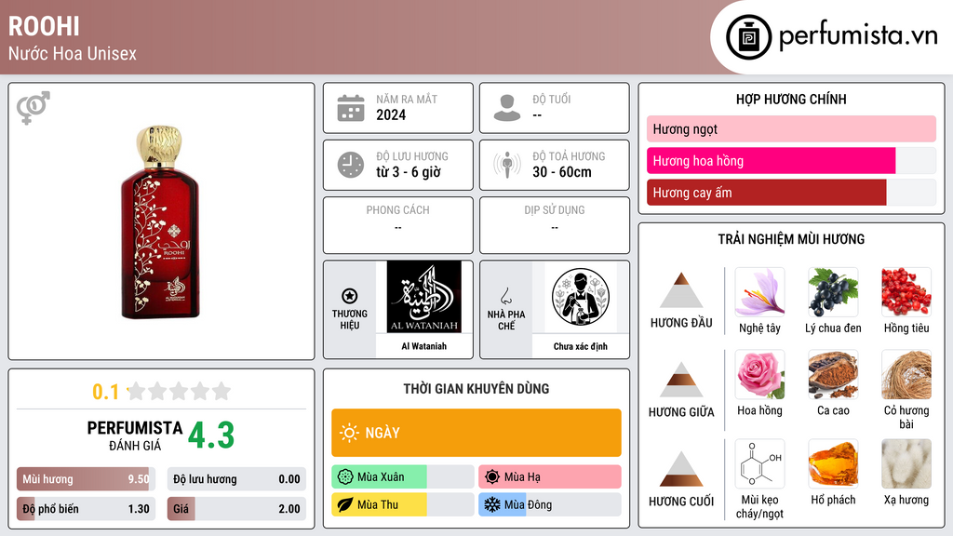Click the leaf icon for Mùa Thu
Viewport: 953px width, 536px height.
pyautogui.click(x=345, y=504)
